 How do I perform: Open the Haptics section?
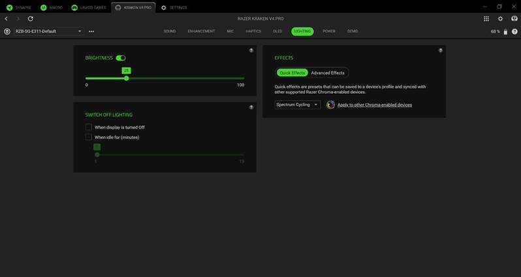(x=253, y=31)
